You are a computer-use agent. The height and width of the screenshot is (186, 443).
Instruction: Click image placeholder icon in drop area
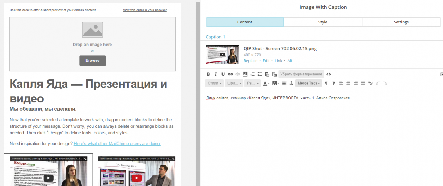(x=92, y=30)
